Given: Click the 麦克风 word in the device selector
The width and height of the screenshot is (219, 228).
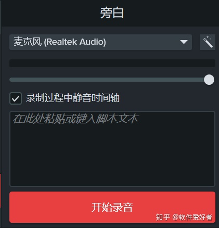Looking at the screenshot, I should point(28,42).
